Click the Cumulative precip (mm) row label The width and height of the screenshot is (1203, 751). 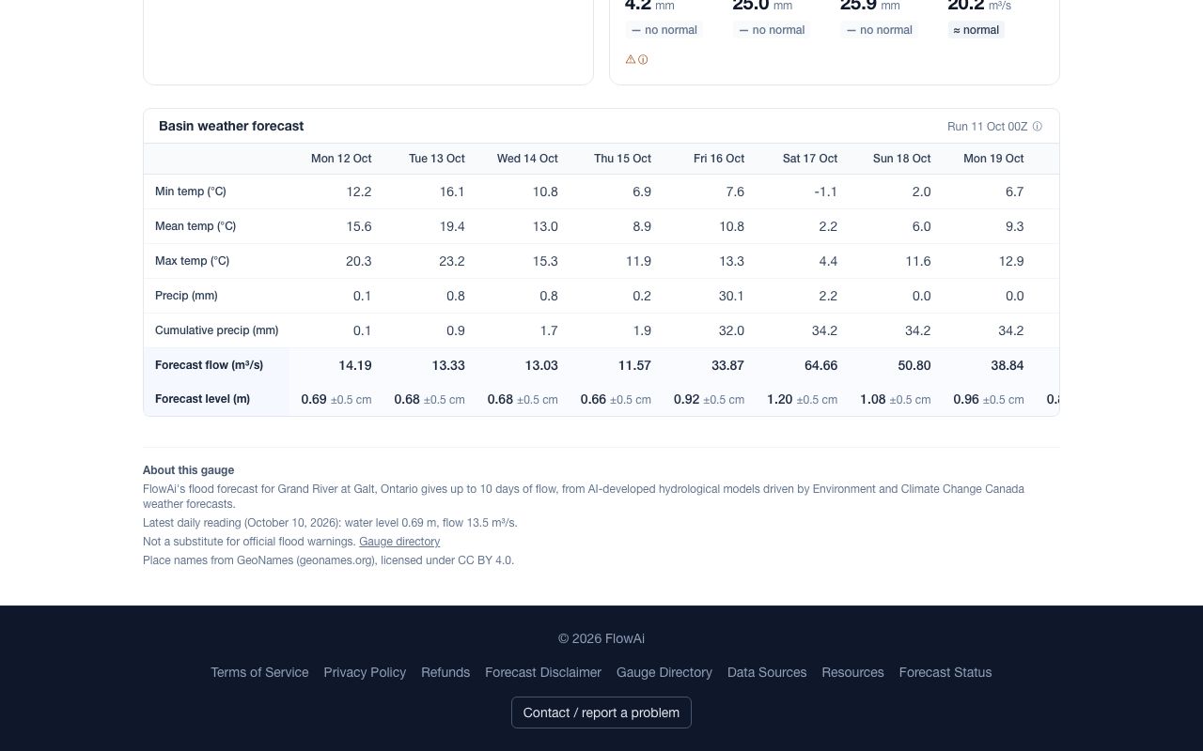(216, 330)
